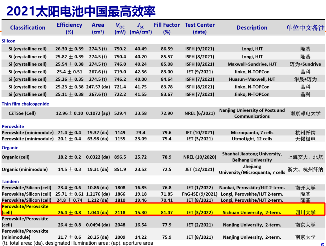This screenshot has width=326, height=246.
Task: Click the Efficiency (%) column header
Action: pos(69,28)
